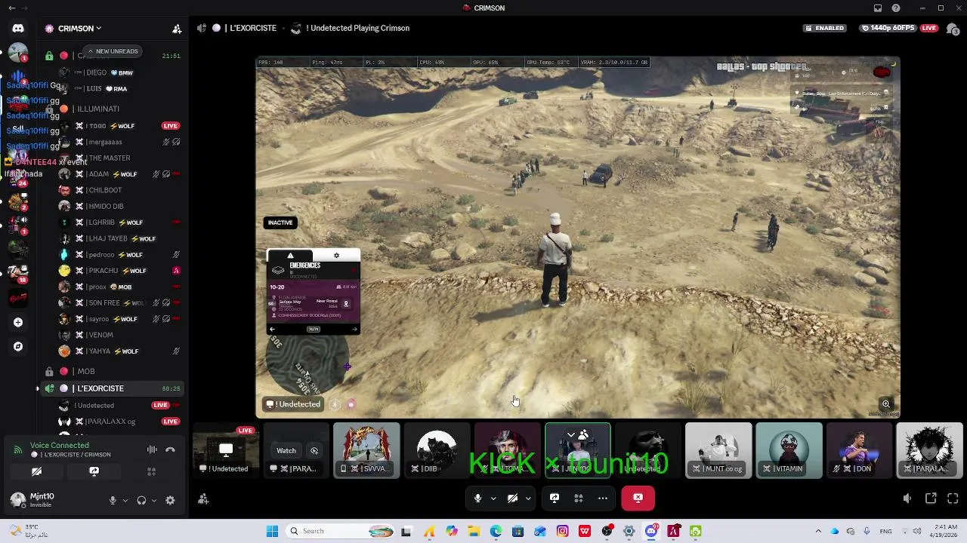
Task: Share your screen from the call controls
Action: pyautogui.click(x=555, y=498)
